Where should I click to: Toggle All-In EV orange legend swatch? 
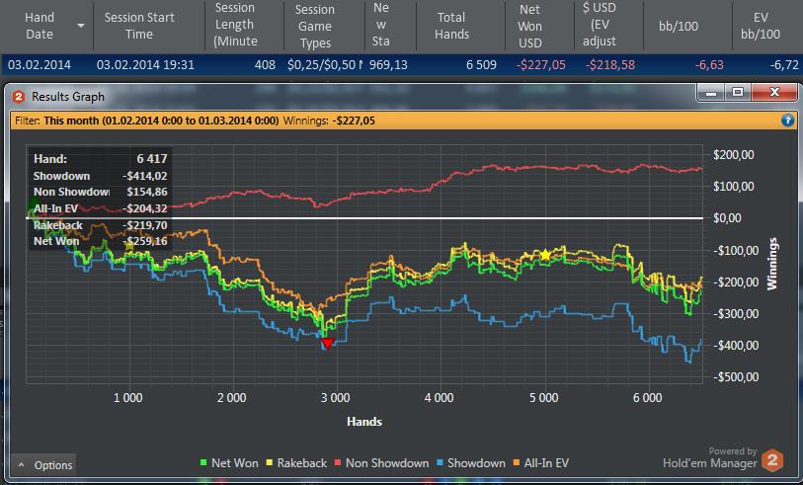pyautogui.click(x=517, y=463)
